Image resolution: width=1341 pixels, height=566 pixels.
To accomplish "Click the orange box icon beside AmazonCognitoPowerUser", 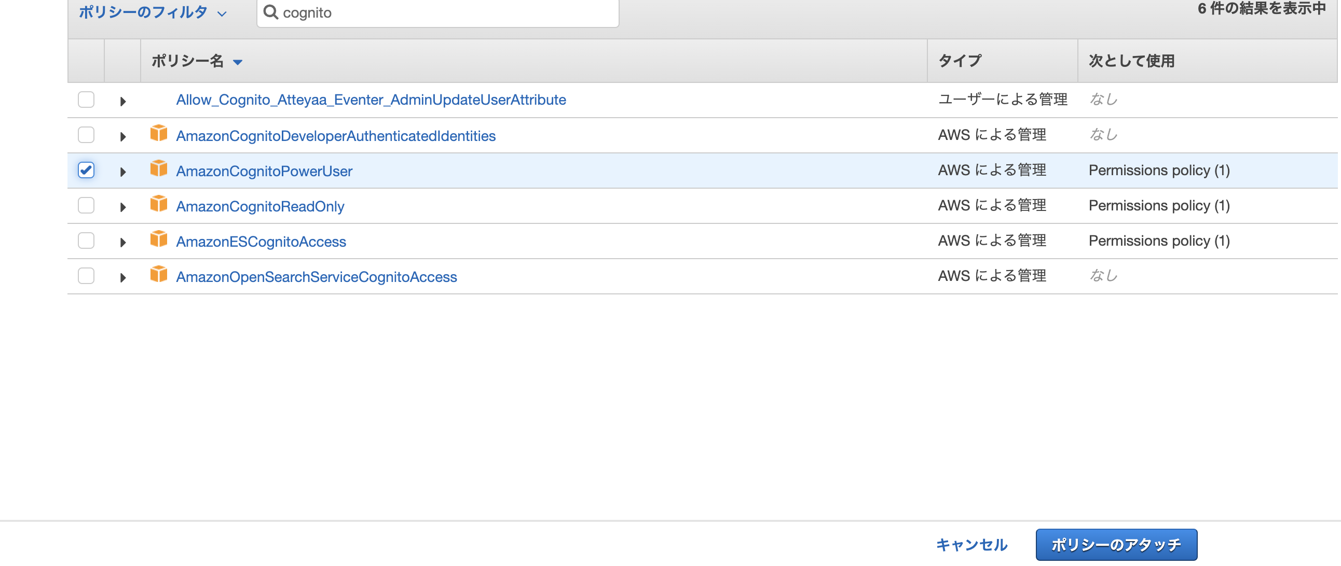I will 158,169.
